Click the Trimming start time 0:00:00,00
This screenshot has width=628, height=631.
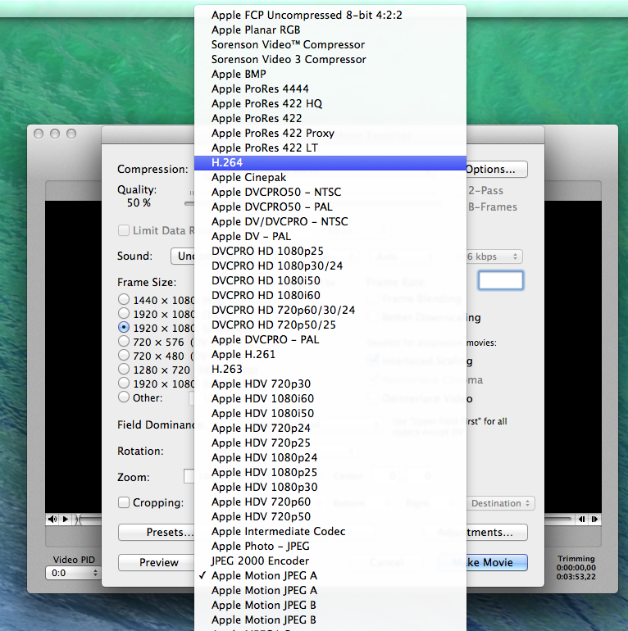[x=576, y=568]
